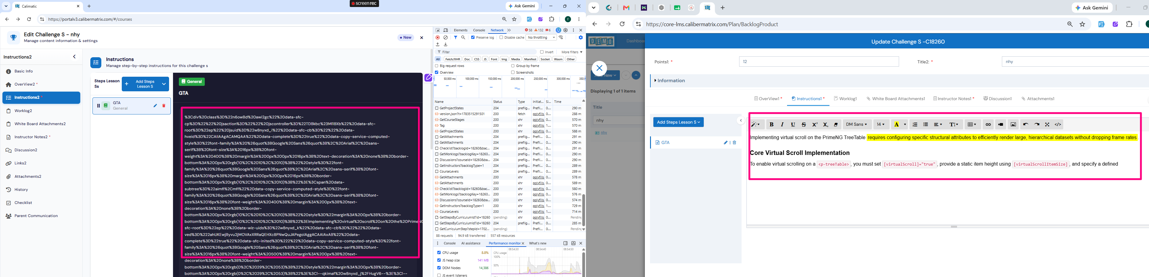Delete the GTA step in Update Challenge window

734,143
